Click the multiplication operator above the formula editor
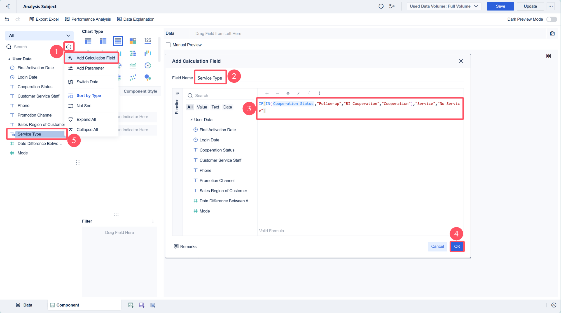Image resolution: width=561 pixels, height=313 pixels. (288, 93)
